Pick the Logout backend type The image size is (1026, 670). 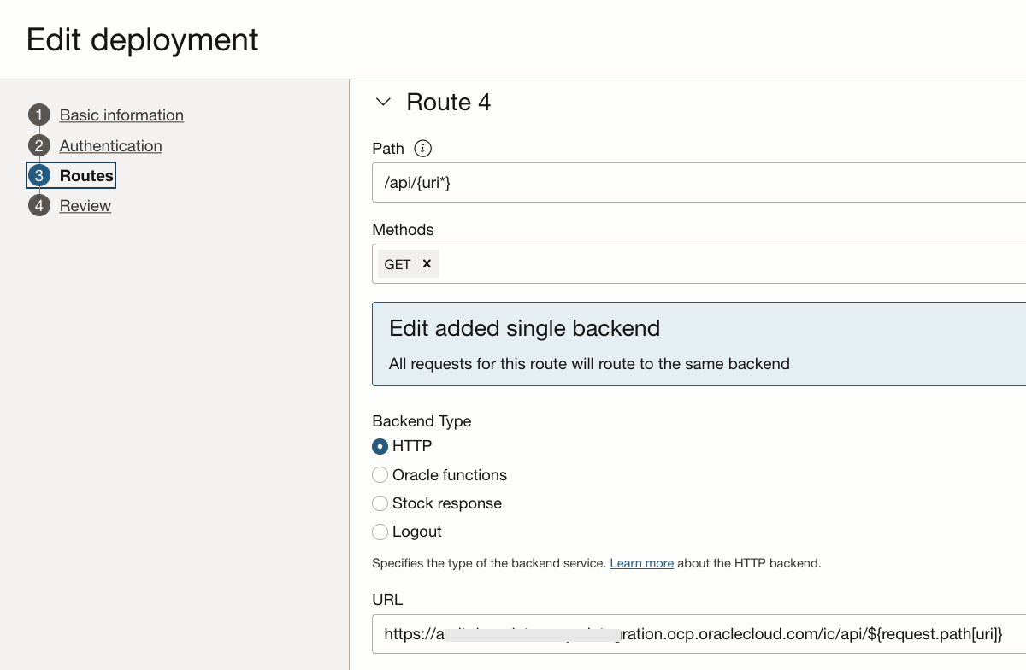click(380, 532)
